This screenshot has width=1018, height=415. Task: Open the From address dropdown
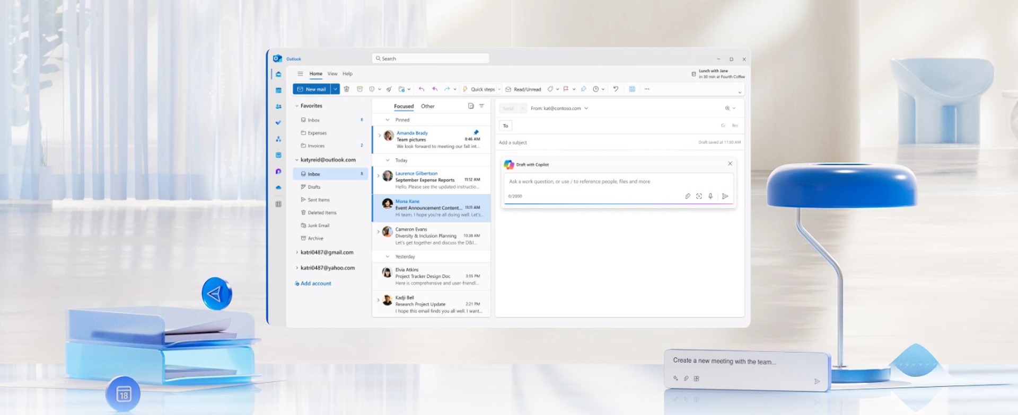[586, 108]
